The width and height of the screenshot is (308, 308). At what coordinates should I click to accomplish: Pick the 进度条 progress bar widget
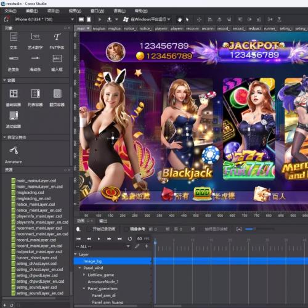click(x=14, y=59)
